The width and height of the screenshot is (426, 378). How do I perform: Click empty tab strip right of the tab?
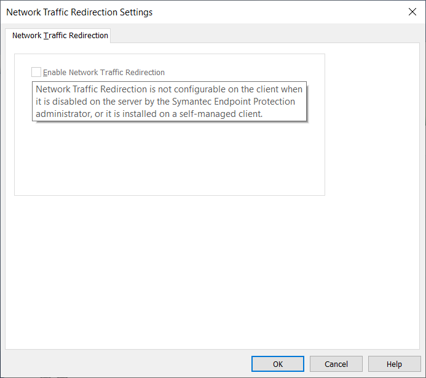click(x=264, y=35)
